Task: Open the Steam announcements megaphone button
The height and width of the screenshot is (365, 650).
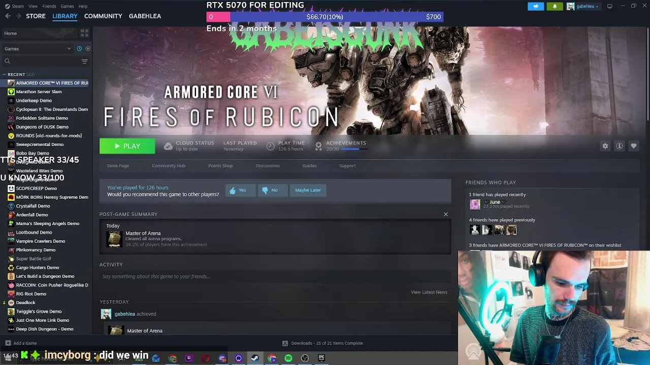Action: 535,6
